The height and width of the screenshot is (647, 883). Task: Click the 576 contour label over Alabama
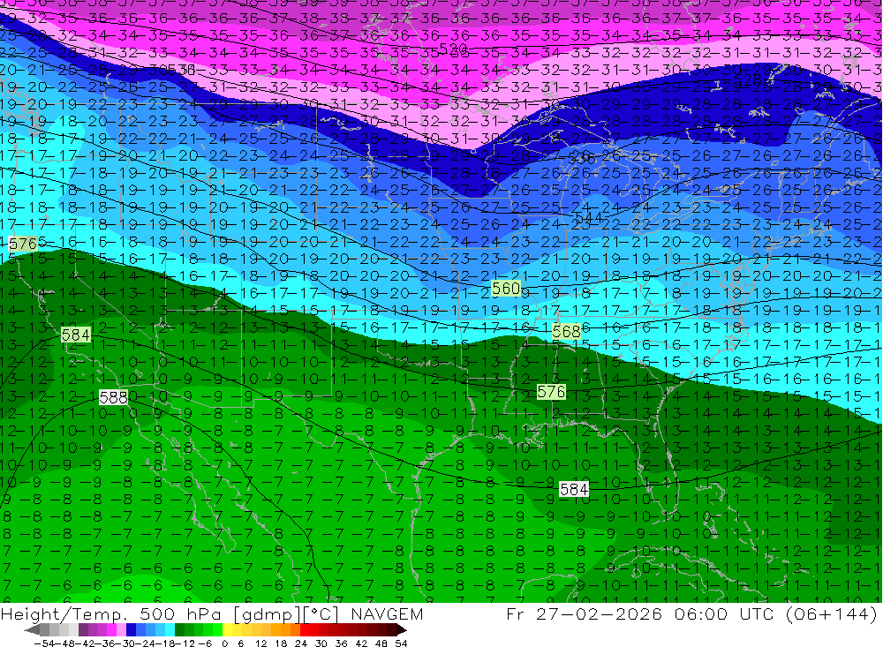pyautogui.click(x=551, y=392)
